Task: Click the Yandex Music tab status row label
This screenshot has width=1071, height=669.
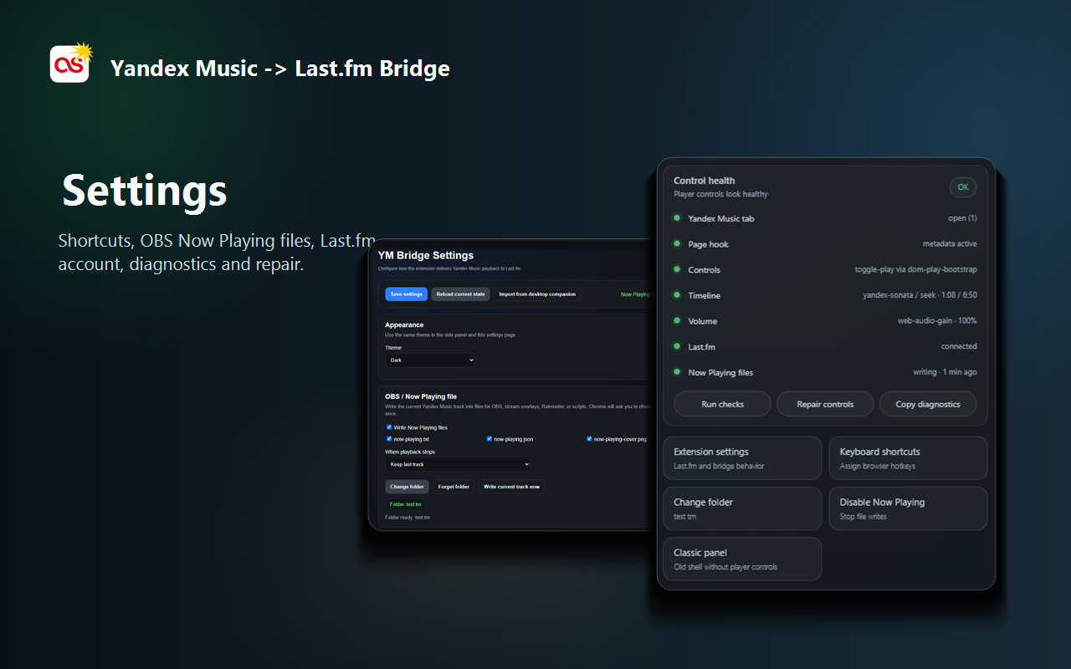Action: [x=720, y=219]
